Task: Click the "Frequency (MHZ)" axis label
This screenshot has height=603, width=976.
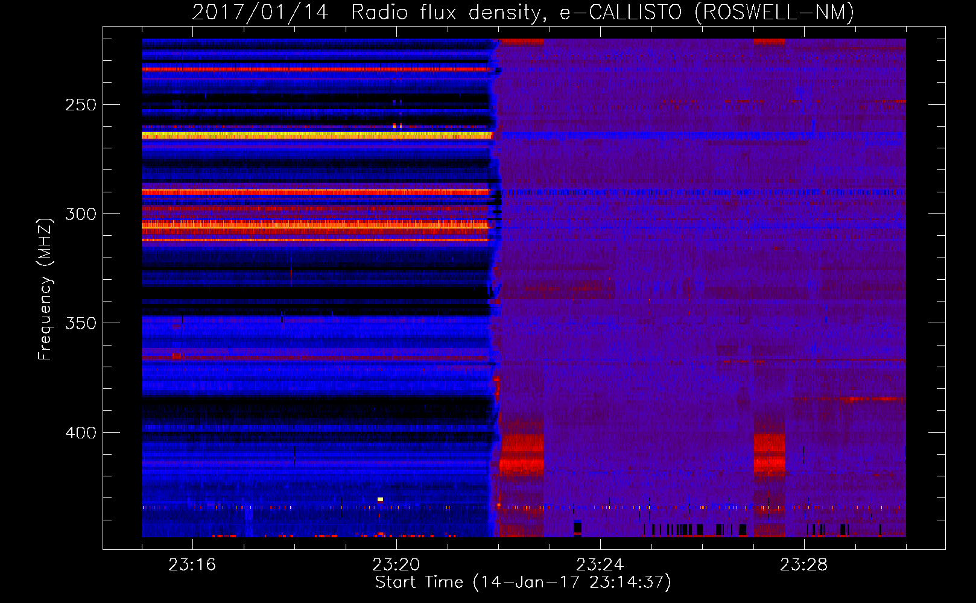Action: click(x=45, y=289)
